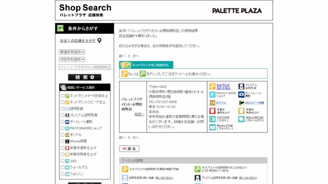Click 次へ in the top pagination
This screenshot has height=184, width=328.
tap(135, 56)
